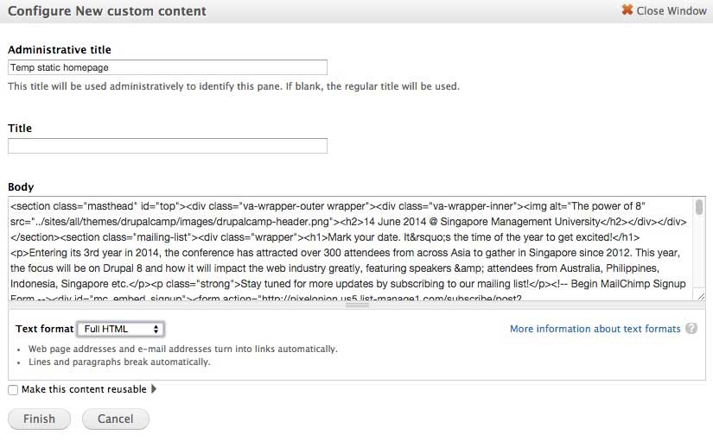Click the Body scrollbar up arrow
The width and height of the screenshot is (713, 441).
point(699,202)
